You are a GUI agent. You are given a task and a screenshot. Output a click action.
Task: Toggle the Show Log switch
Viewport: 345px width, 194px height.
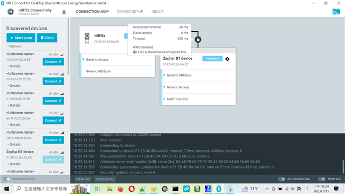pyautogui.click(x=321, y=179)
